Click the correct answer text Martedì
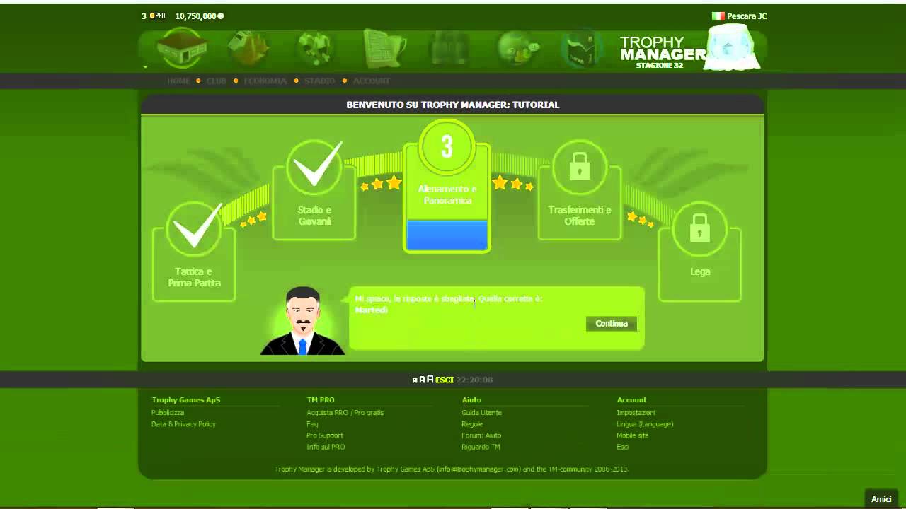 click(x=372, y=310)
